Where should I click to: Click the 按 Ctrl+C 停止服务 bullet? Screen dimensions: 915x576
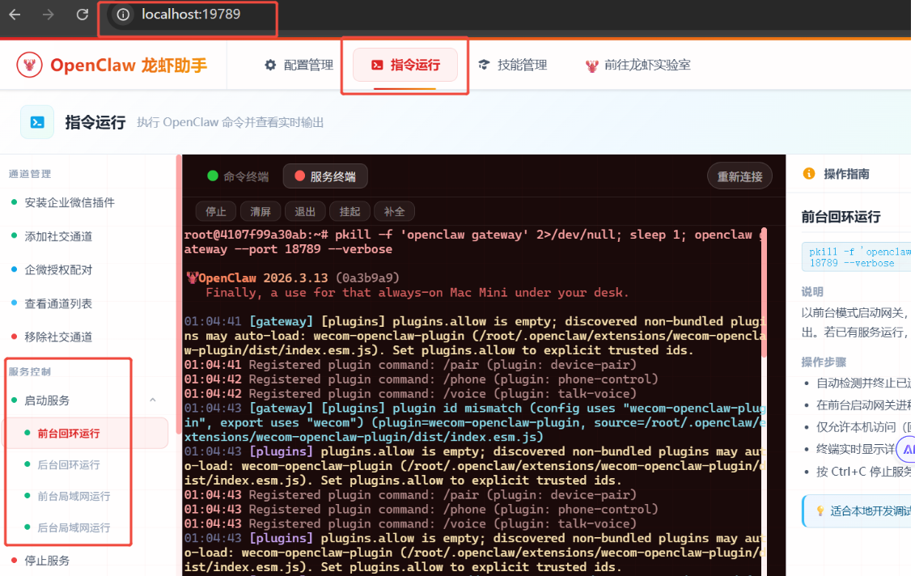(862, 472)
